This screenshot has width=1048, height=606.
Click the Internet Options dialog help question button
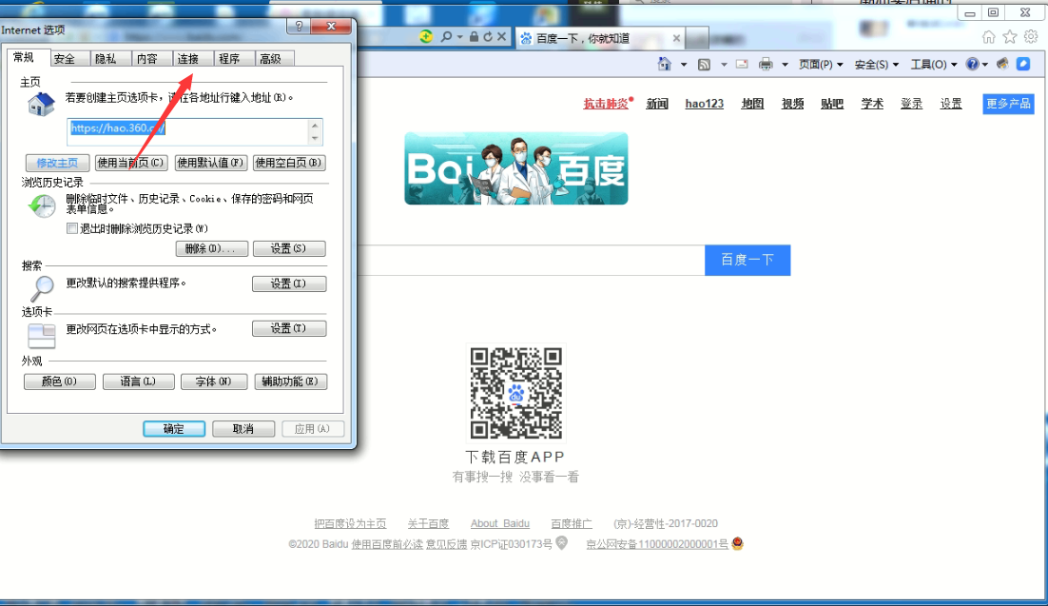point(299,26)
